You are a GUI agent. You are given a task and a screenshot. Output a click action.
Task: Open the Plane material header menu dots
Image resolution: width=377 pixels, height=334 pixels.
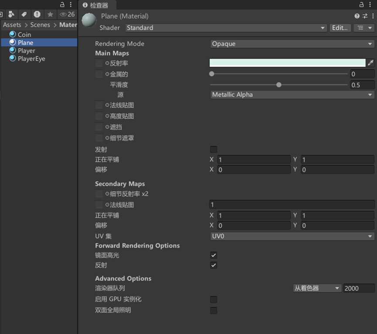coord(373,16)
